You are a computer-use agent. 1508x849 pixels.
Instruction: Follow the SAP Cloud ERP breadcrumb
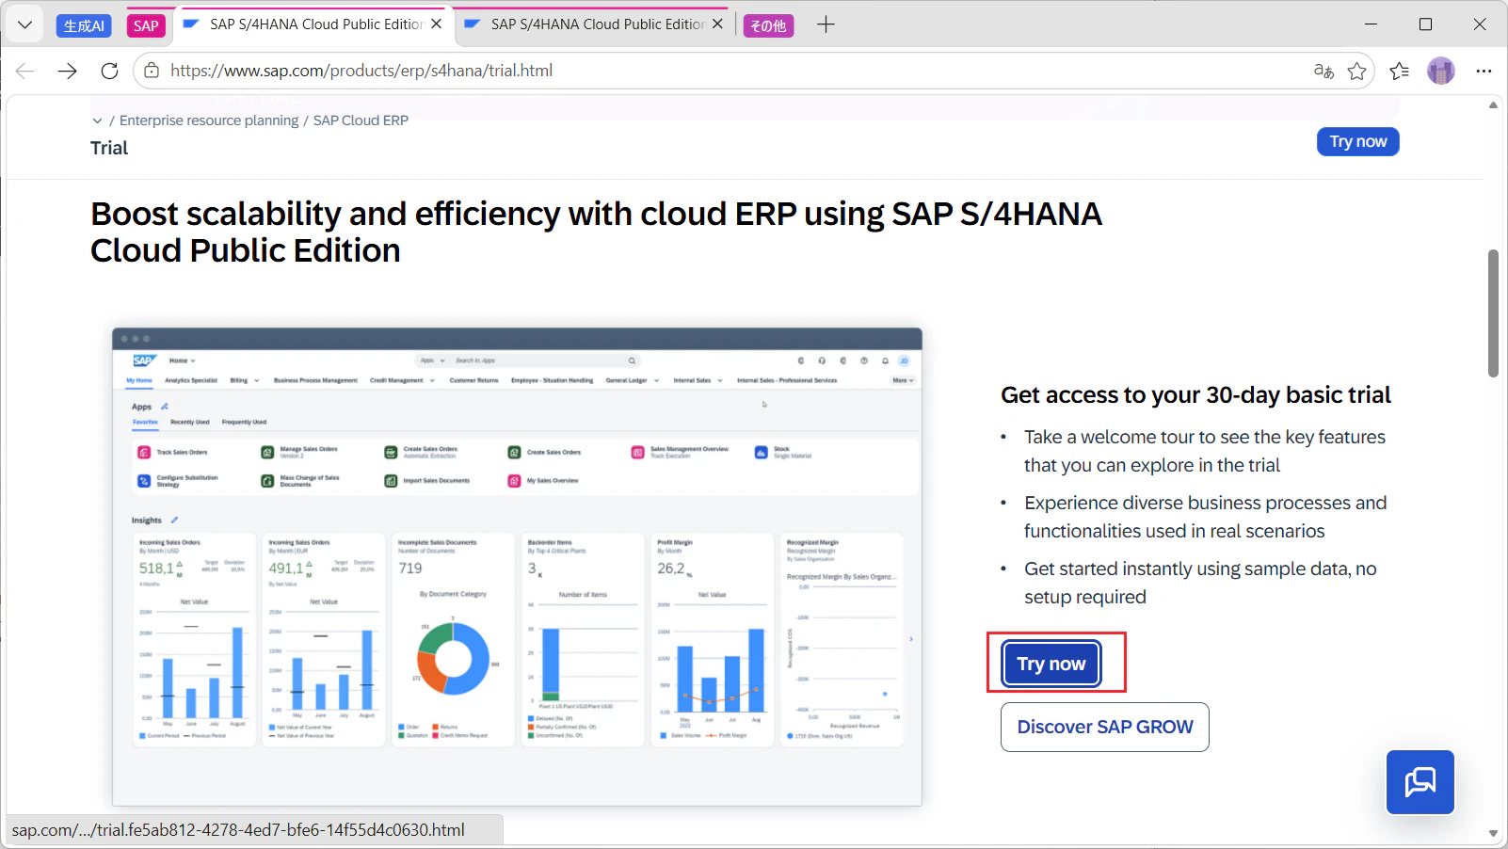tap(361, 120)
